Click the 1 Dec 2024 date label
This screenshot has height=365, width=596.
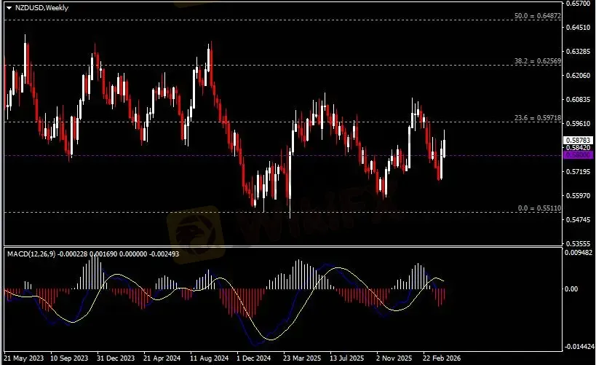253,358
